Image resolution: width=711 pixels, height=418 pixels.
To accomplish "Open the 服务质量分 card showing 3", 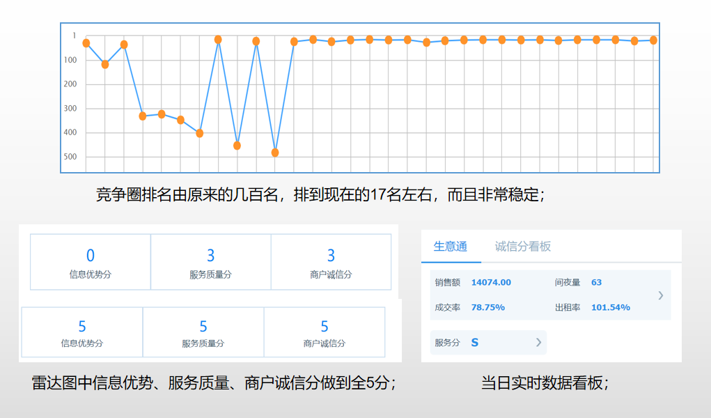I will (210, 262).
